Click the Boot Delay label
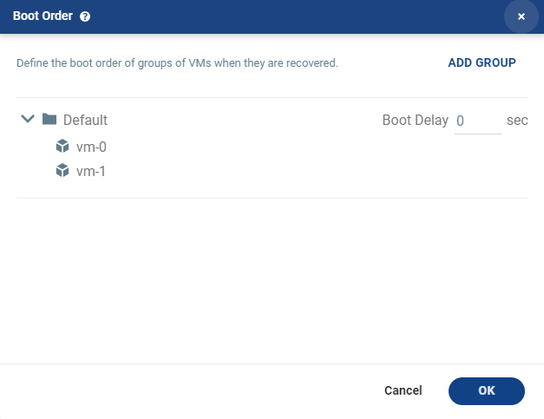 click(x=416, y=120)
